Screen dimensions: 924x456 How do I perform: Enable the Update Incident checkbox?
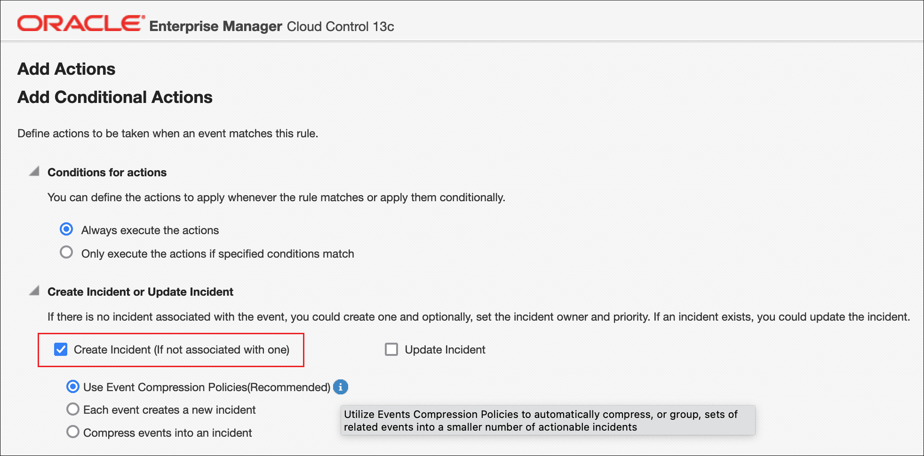click(391, 349)
